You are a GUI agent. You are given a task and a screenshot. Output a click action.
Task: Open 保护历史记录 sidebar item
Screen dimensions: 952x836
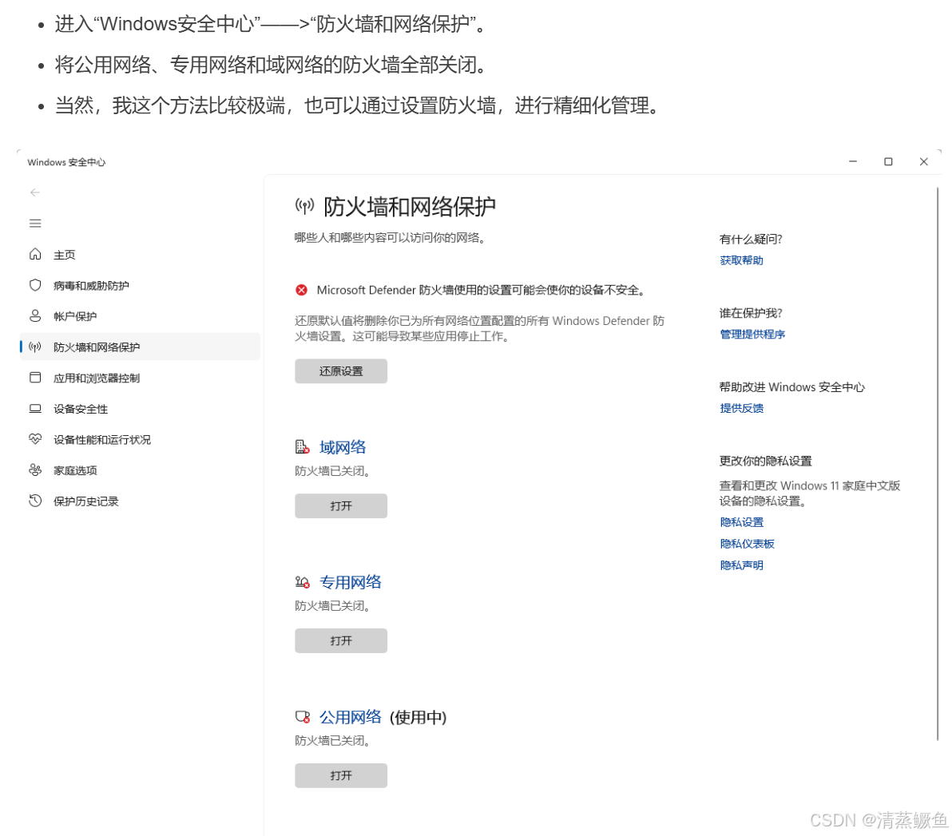click(x=140, y=501)
